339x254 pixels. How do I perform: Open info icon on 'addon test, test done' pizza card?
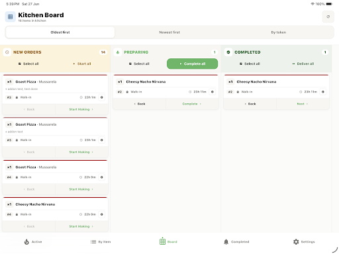click(x=101, y=97)
